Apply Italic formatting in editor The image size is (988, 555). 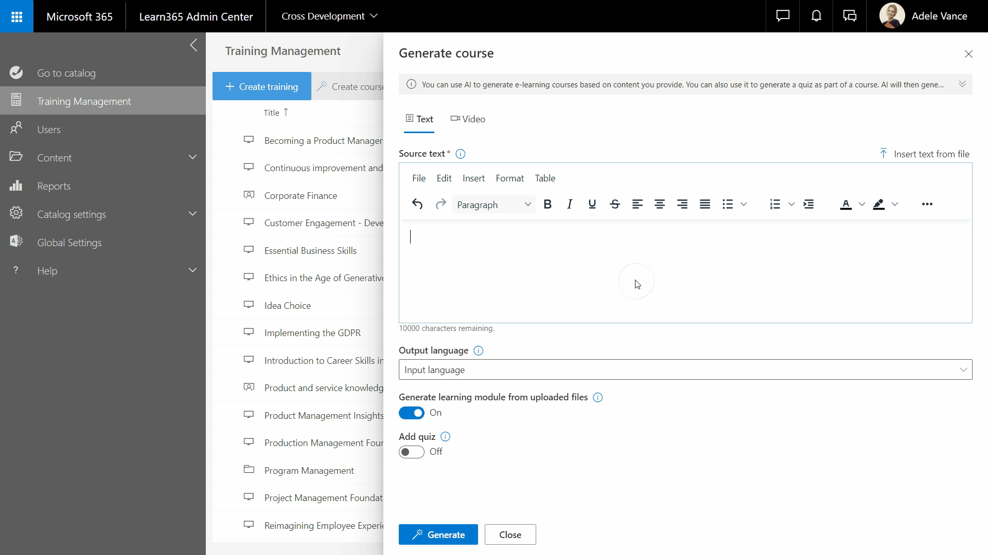click(x=570, y=205)
